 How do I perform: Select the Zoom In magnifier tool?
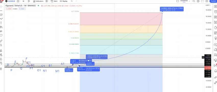pos(1,45)
